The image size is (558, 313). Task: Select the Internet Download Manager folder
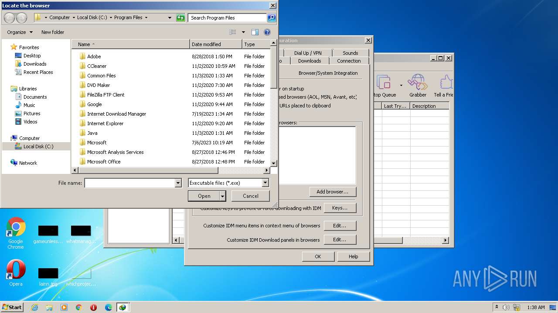click(x=116, y=114)
